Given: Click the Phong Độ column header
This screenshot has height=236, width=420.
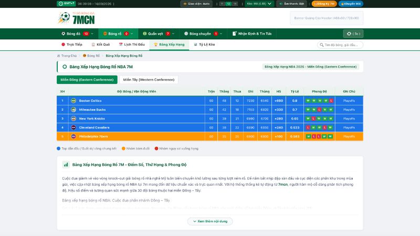Looking at the screenshot, I should [319, 91].
